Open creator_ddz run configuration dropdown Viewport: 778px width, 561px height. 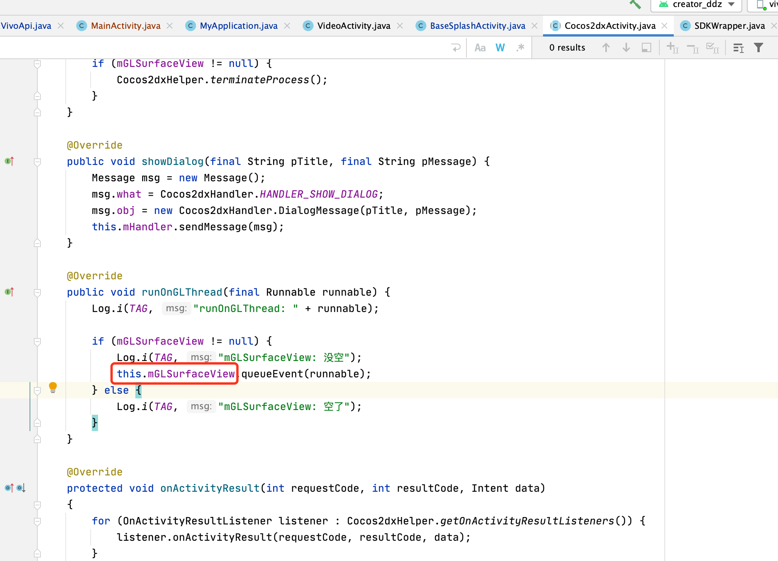pos(697,5)
